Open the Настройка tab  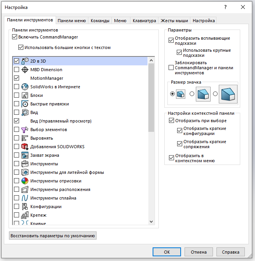(204, 21)
